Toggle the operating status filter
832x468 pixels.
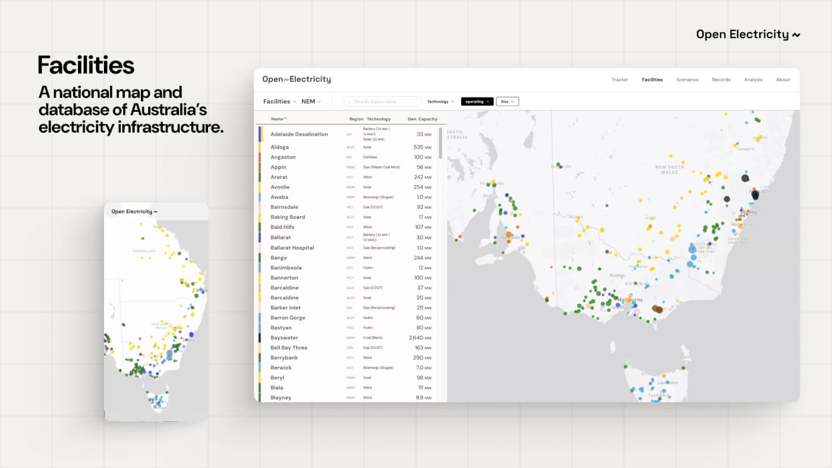477,101
